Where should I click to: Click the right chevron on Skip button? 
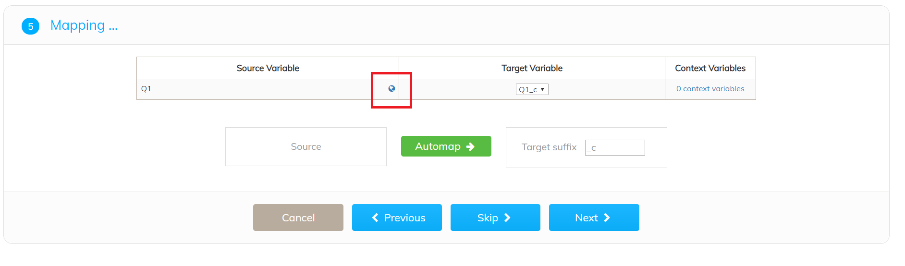(507, 218)
